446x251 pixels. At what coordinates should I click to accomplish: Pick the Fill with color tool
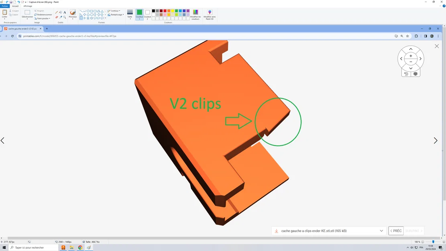pos(60,12)
